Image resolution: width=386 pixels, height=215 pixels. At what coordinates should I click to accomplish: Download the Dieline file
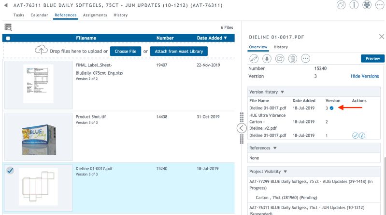[267, 59]
